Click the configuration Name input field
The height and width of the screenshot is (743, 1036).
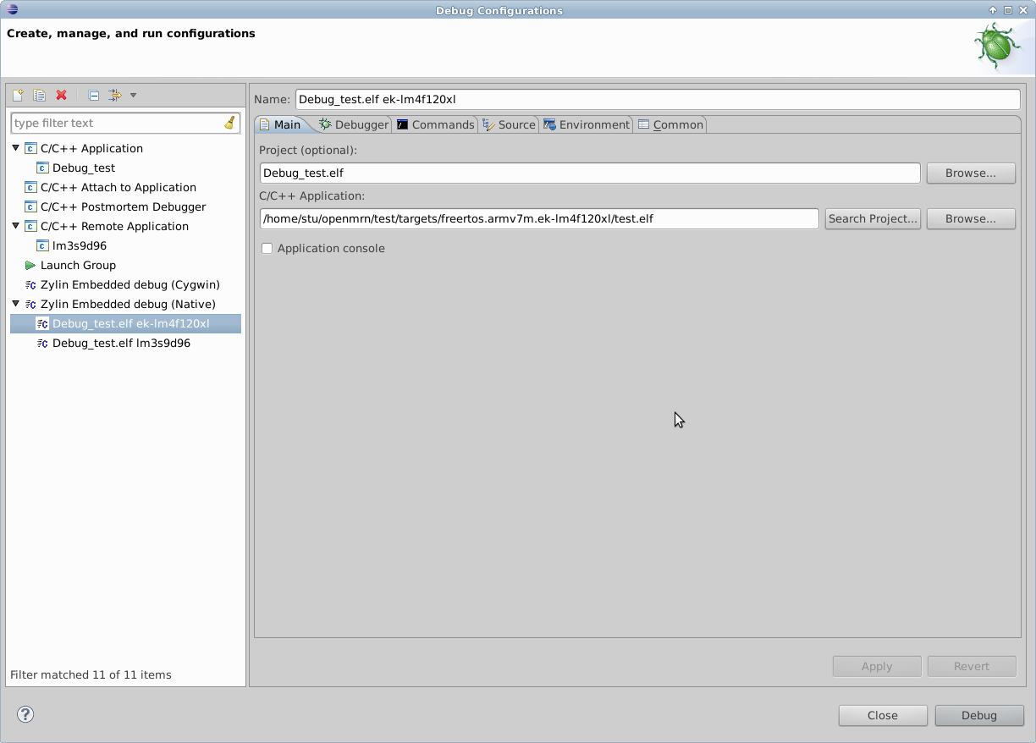click(657, 99)
